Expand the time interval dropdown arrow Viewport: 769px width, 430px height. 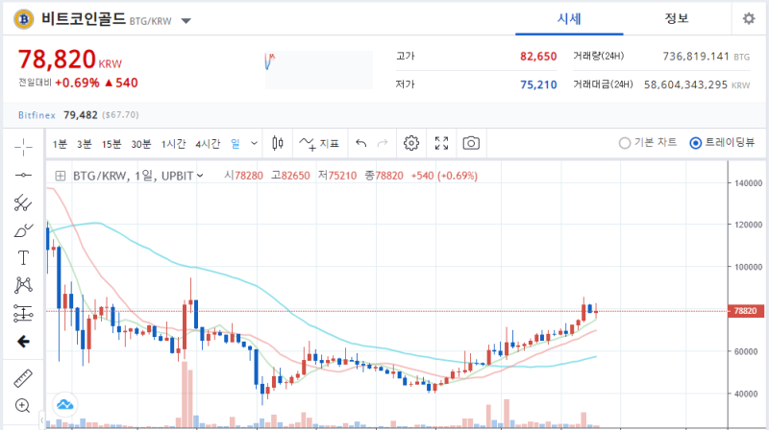(254, 144)
